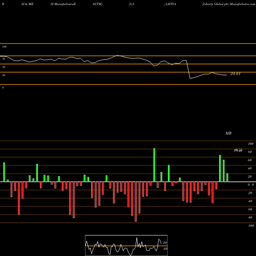256x256 pixels.
Task: Click the first green bar at the MR chart's left edge
Action: [4, 172]
